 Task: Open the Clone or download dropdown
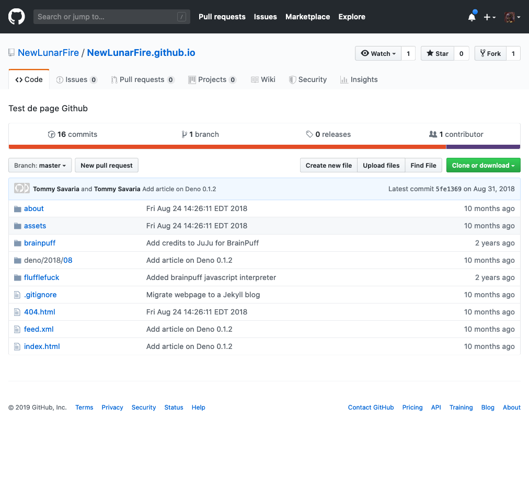tap(483, 166)
